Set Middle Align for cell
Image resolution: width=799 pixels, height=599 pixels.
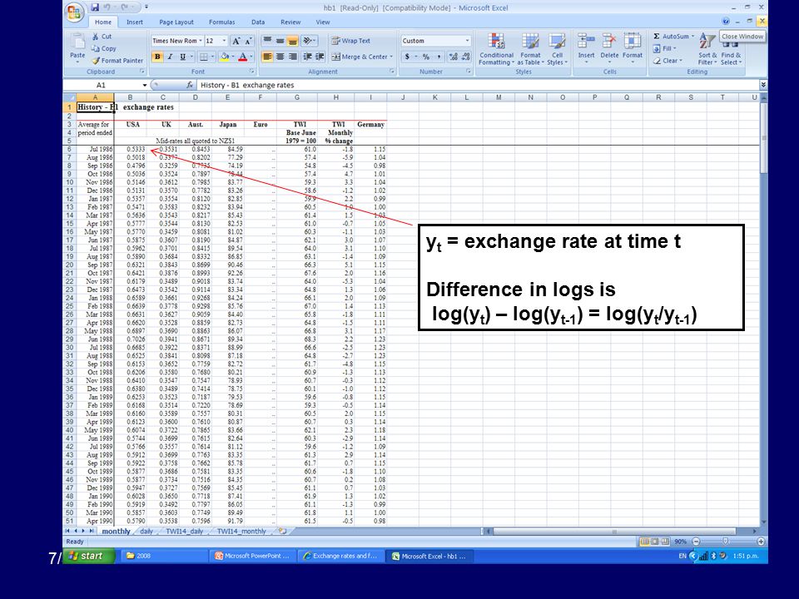280,41
